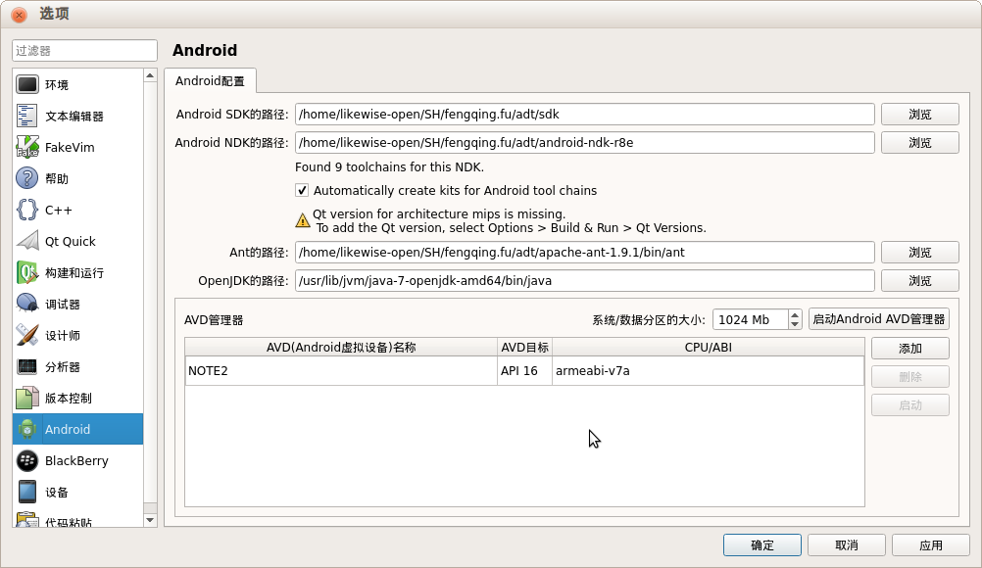
Task: Open the 设计师 pencil-ruler icon
Action: coord(26,335)
